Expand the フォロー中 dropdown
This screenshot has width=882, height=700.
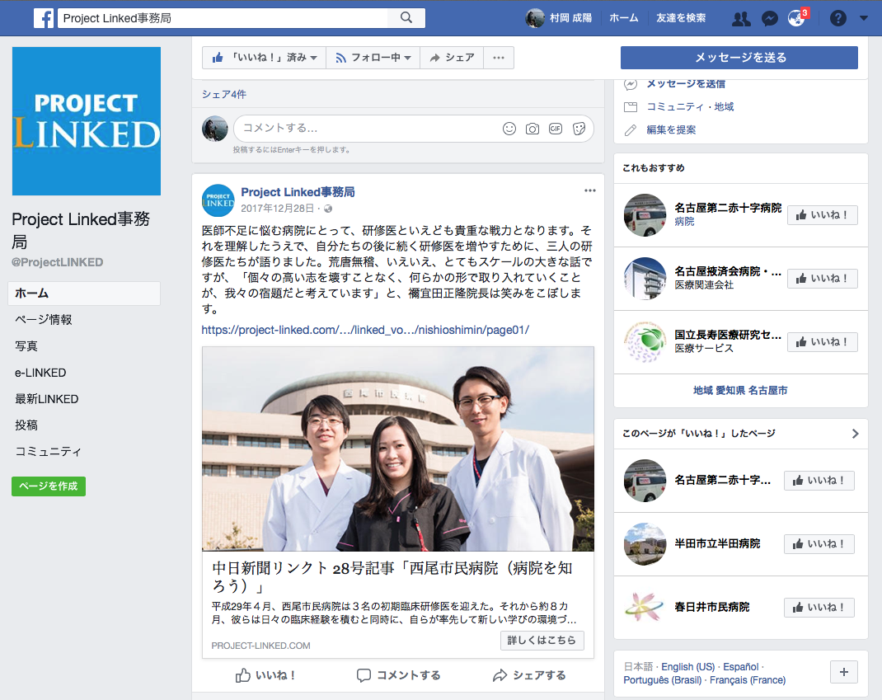373,58
